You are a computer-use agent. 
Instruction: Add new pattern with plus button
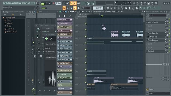pyautogui.click(x=104, y=8)
